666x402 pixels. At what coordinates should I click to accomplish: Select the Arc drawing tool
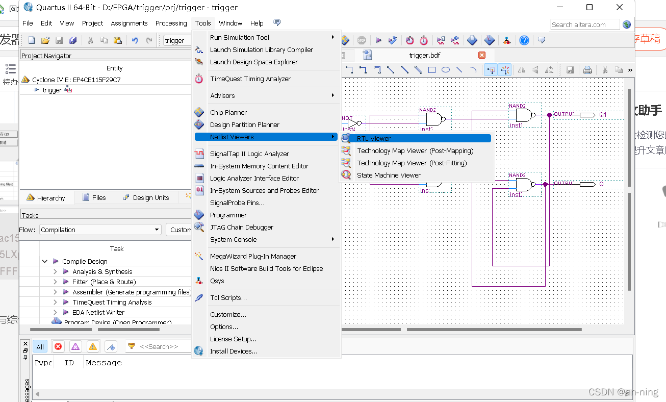coord(473,70)
